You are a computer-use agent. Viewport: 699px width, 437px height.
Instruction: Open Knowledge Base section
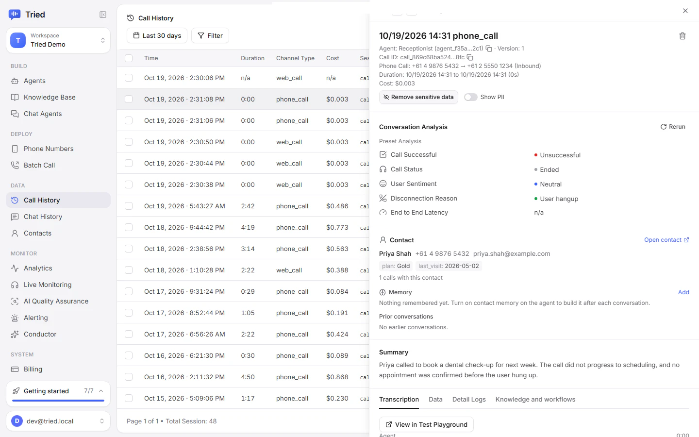point(58,97)
